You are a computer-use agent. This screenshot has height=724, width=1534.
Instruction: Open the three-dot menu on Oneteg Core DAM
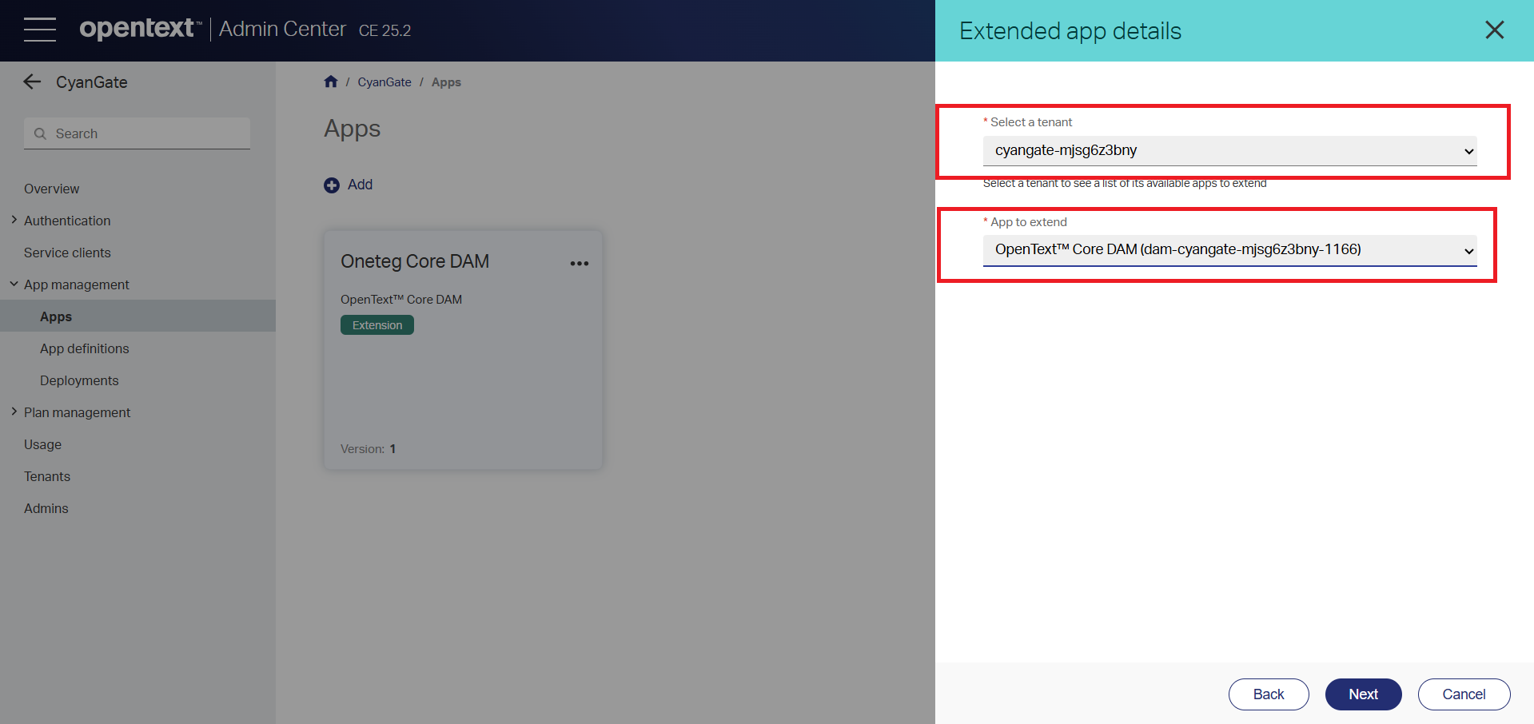(x=579, y=264)
